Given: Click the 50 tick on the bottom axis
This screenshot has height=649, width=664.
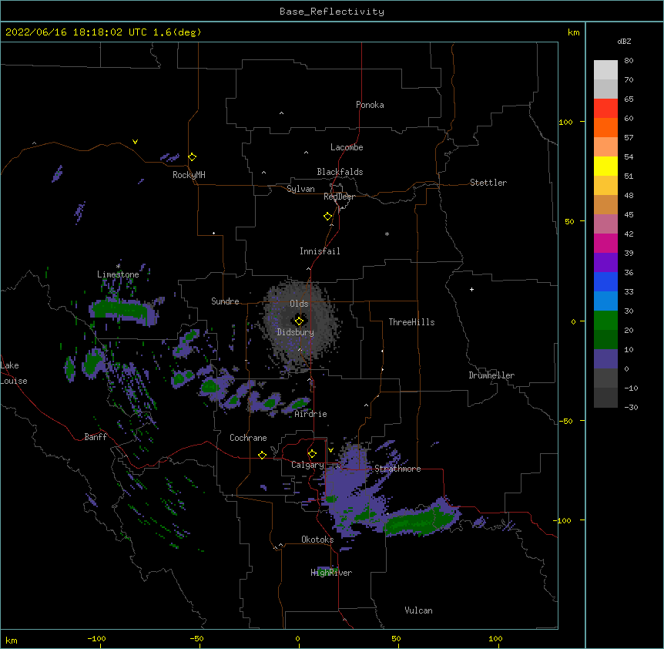Looking at the screenshot, I should [x=396, y=638].
